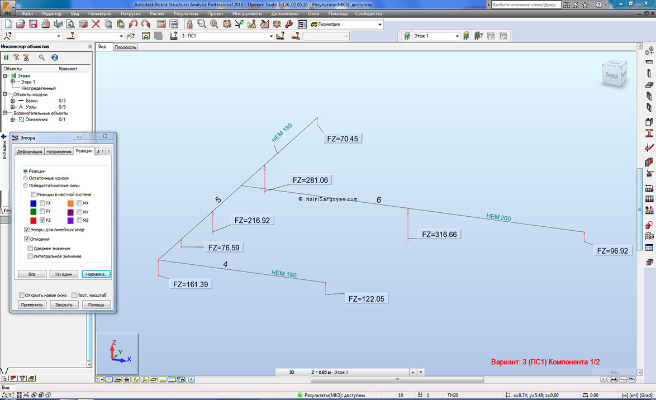This screenshot has width=656, height=400.
Task: Enable Реакции в местной системе checkbox
Action: [x=34, y=194]
